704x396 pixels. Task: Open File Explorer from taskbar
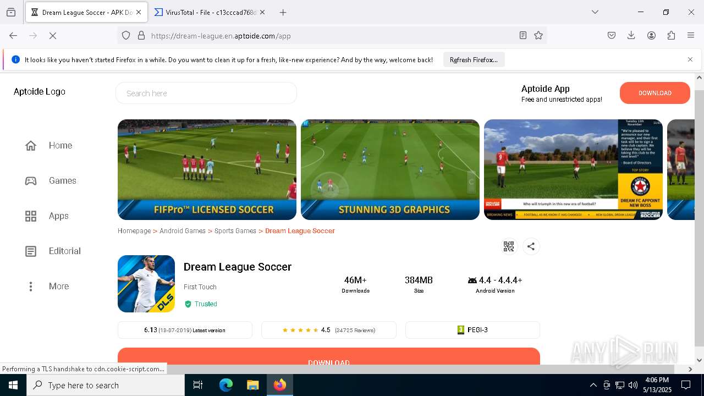[252, 385]
